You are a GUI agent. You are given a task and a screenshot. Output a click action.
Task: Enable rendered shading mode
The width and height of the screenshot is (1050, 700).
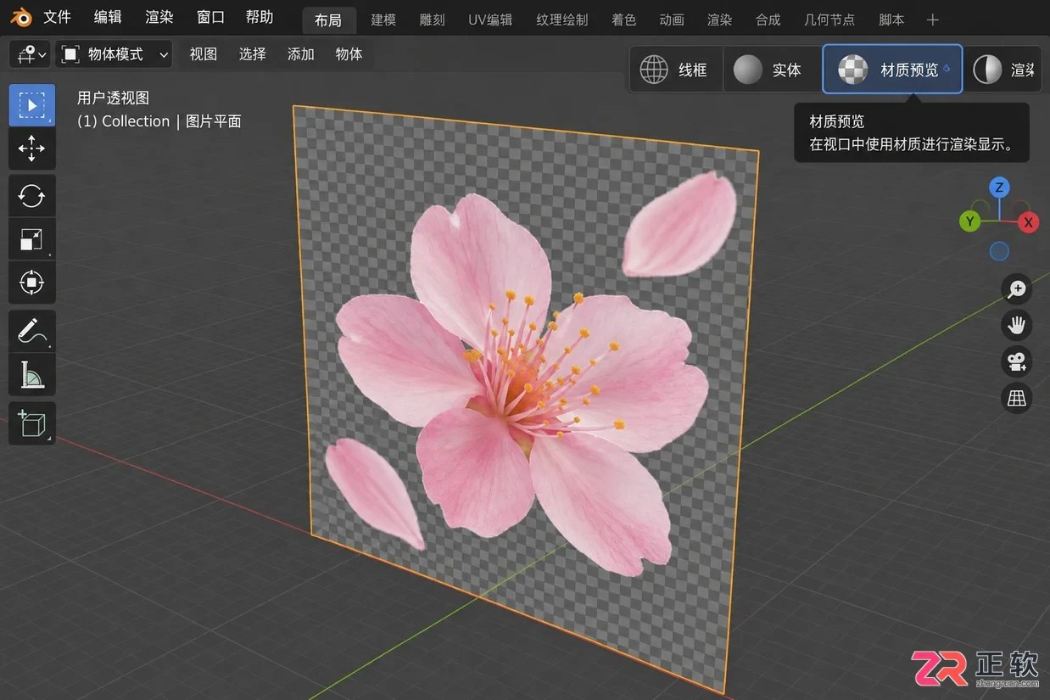[1003, 70]
